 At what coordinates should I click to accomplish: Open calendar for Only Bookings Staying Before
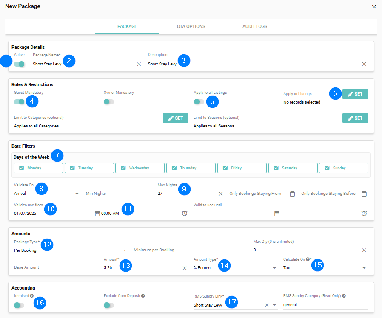tap(364, 194)
